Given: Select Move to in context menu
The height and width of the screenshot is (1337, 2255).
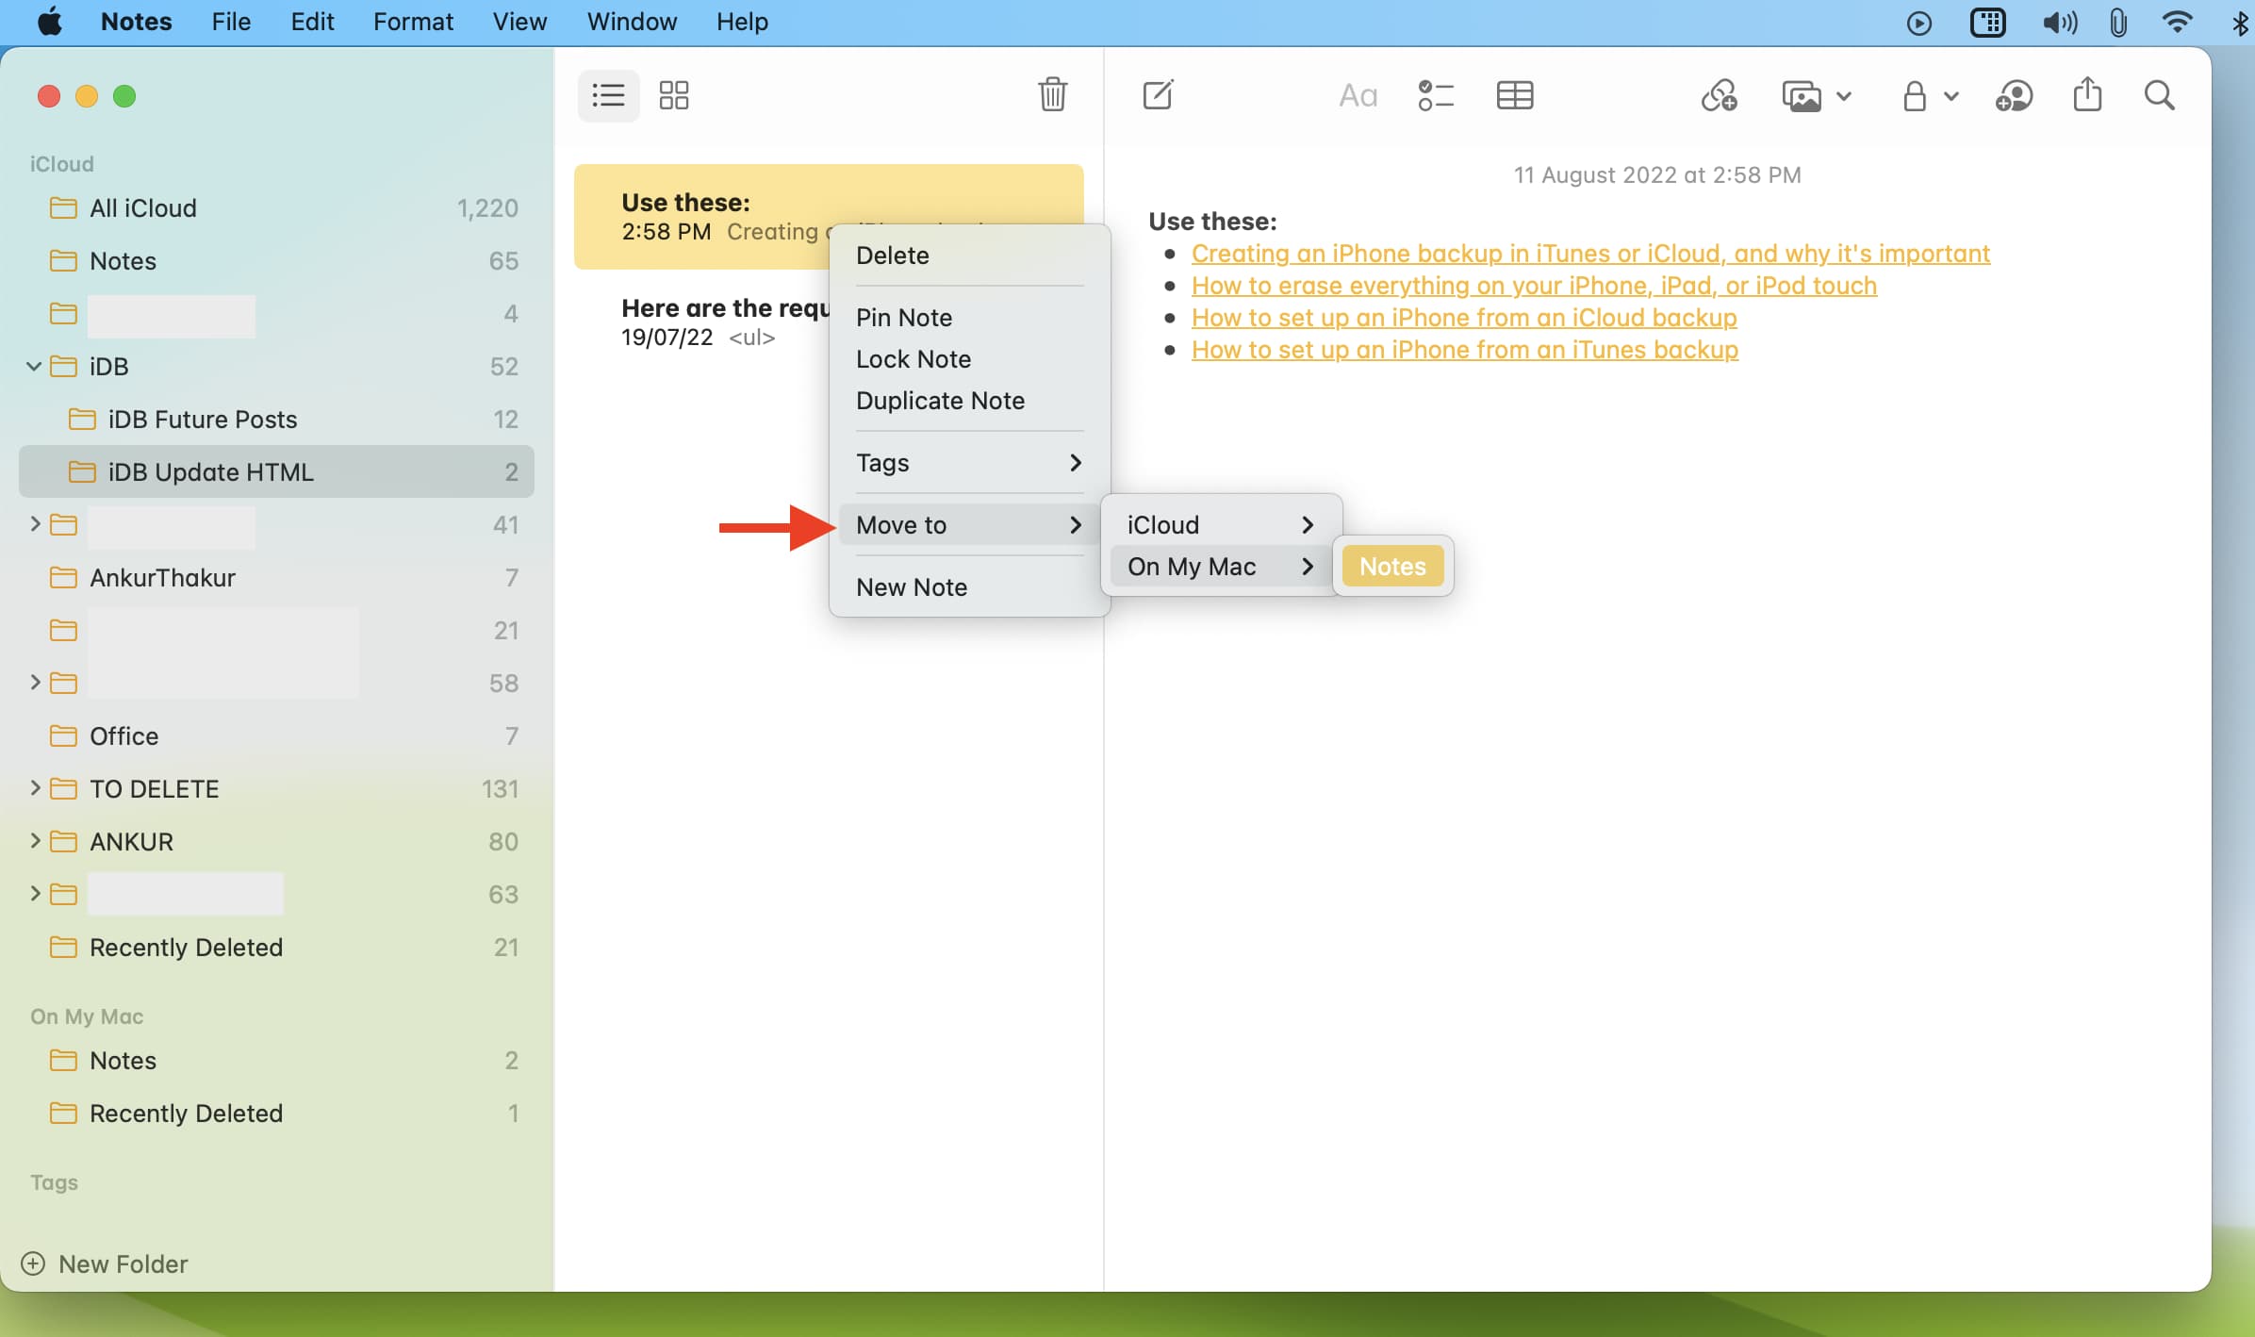Looking at the screenshot, I should pyautogui.click(x=969, y=525).
